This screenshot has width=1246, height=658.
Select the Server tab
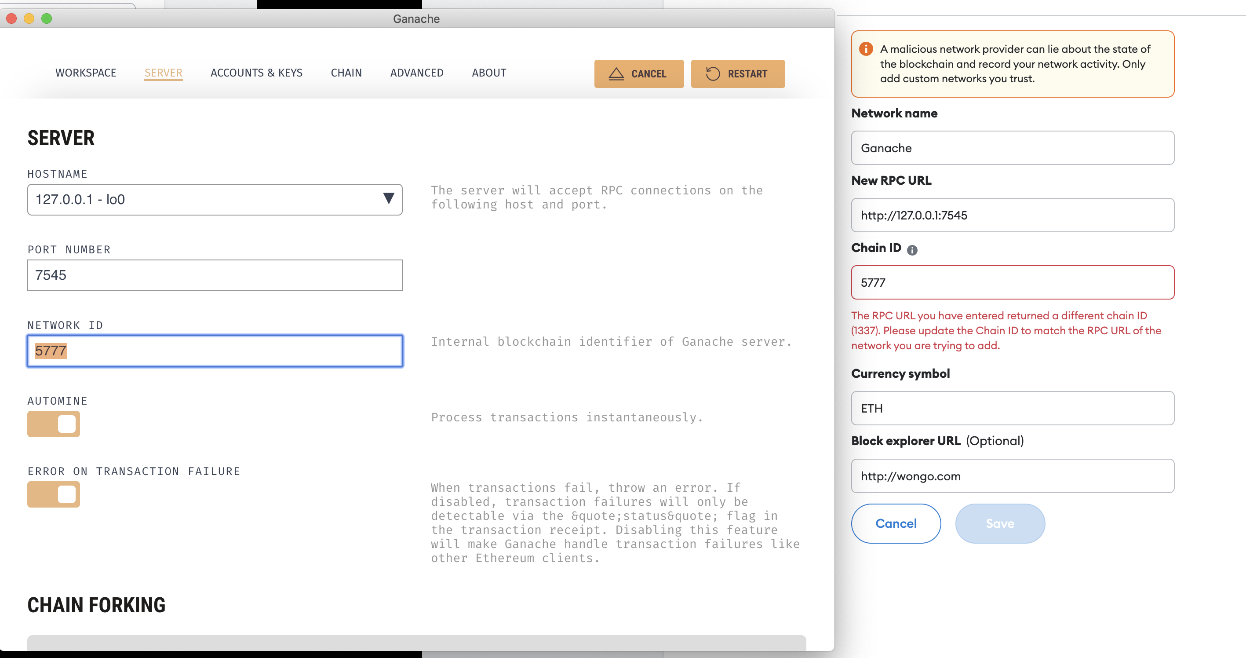tap(163, 73)
